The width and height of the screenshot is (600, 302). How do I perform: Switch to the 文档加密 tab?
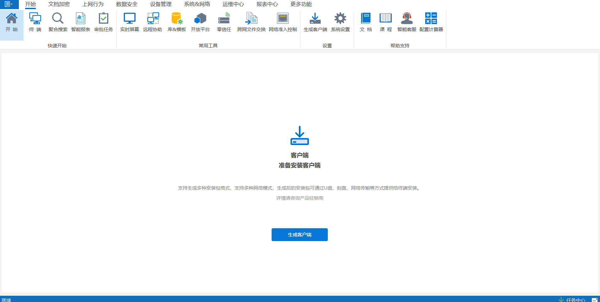click(x=59, y=4)
